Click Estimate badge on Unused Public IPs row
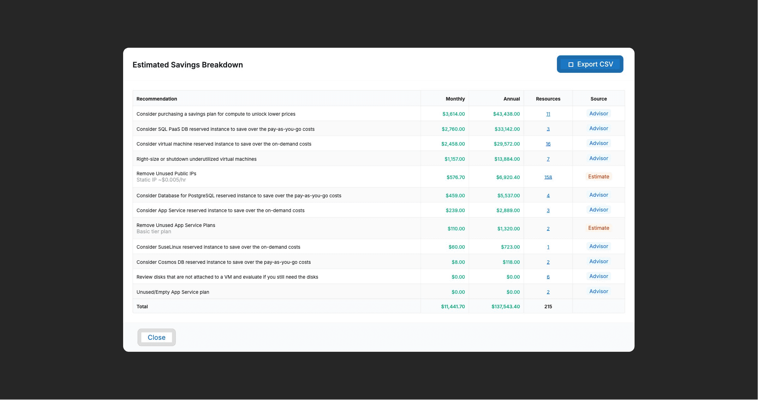The width and height of the screenshot is (758, 400). (599, 177)
